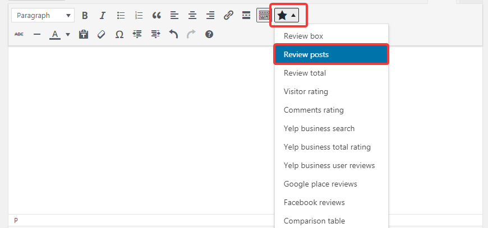Apply strikethrough formatting
This screenshot has width=488, height=228.
click(x=19, y=35)
